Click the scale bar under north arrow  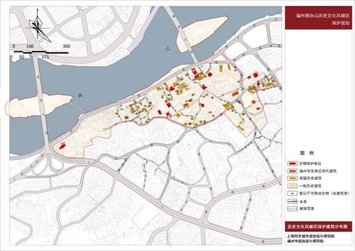click(41, 53)
